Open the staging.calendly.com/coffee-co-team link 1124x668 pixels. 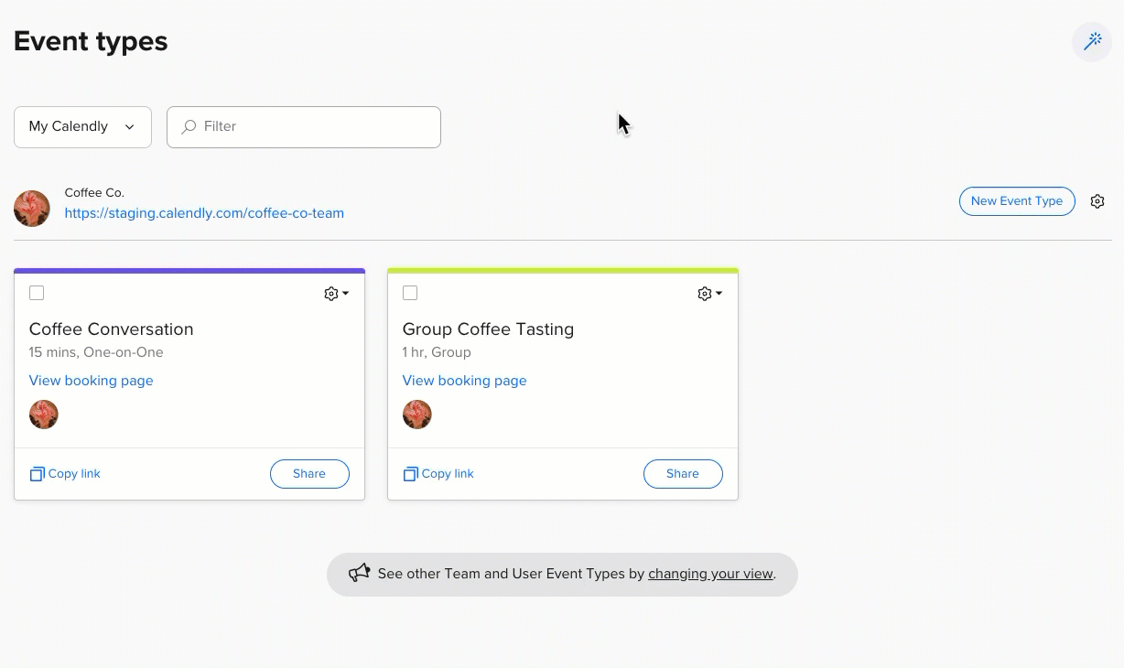click(204, 213)
